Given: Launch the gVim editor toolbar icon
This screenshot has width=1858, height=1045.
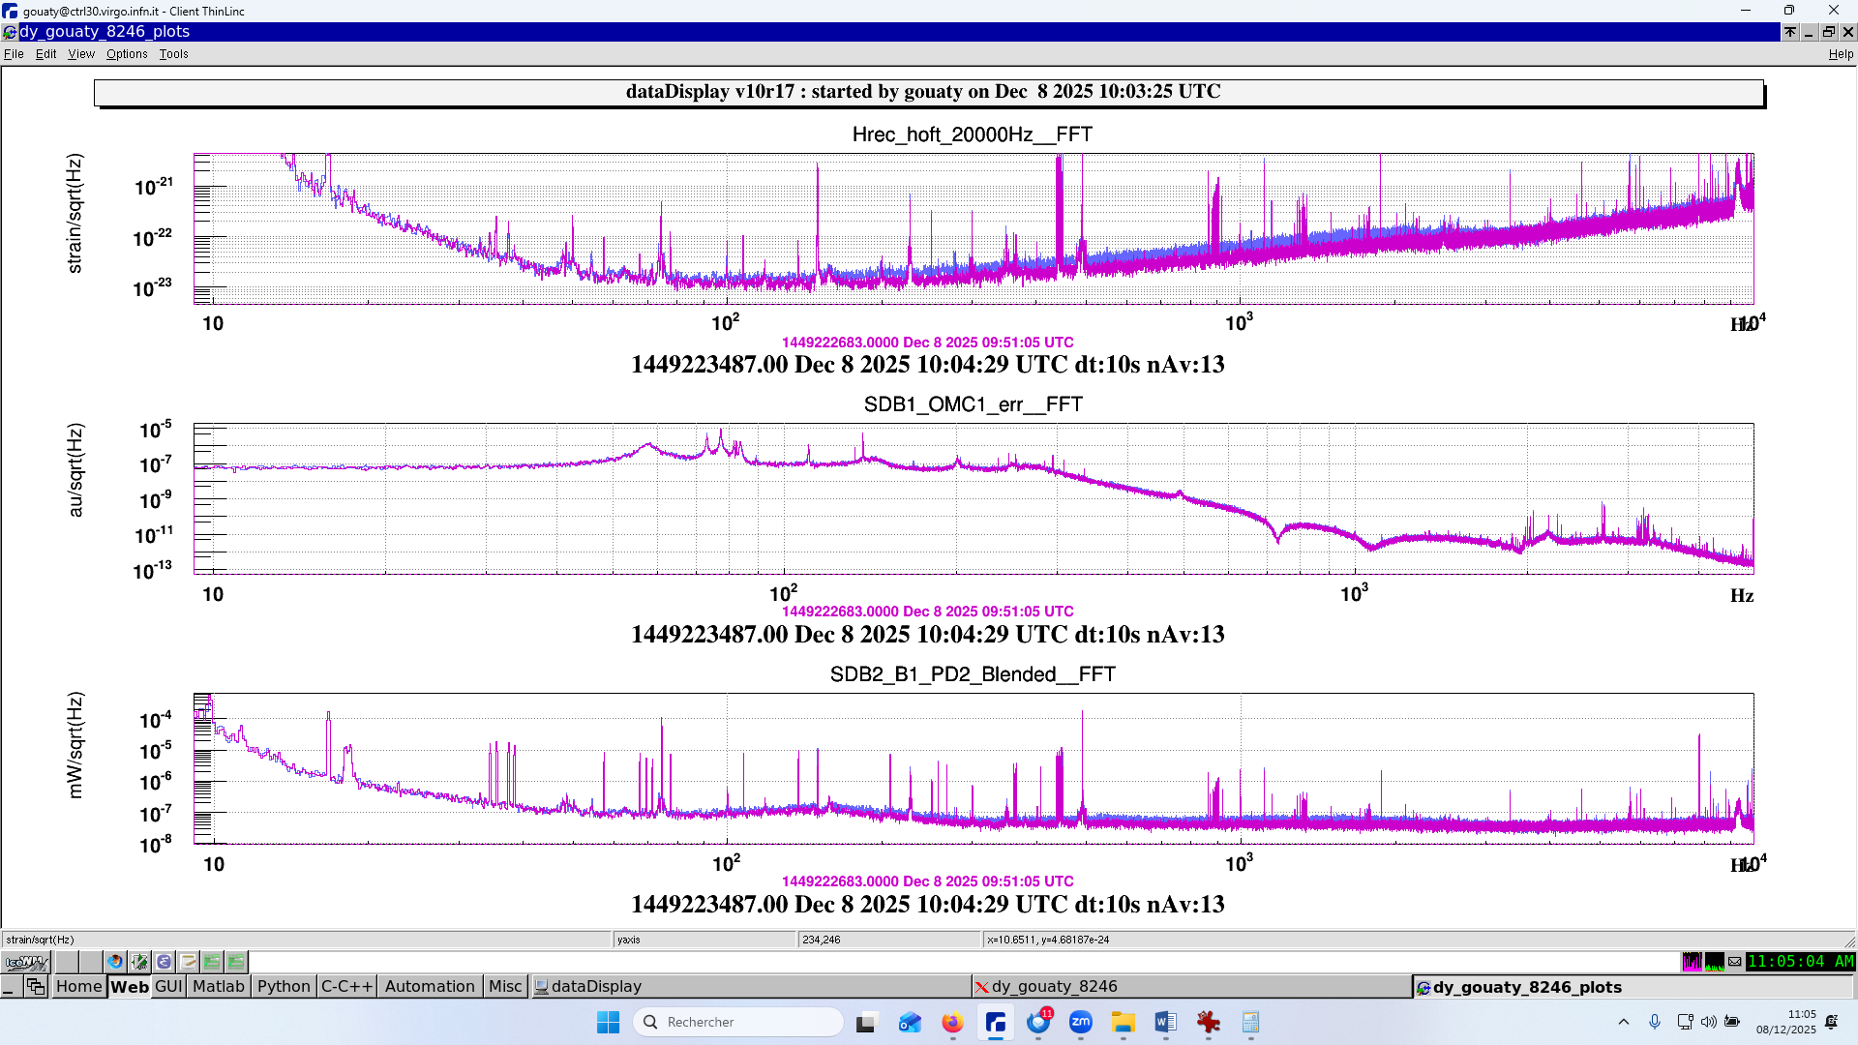Looking at the screenshot, I should coord(140,962).
